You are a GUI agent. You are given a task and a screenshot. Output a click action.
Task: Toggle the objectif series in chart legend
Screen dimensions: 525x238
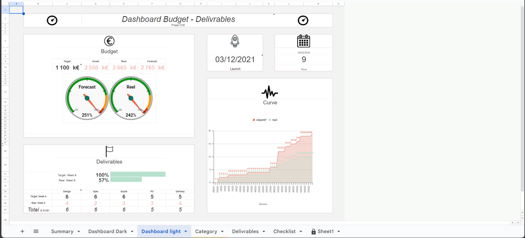261,120
